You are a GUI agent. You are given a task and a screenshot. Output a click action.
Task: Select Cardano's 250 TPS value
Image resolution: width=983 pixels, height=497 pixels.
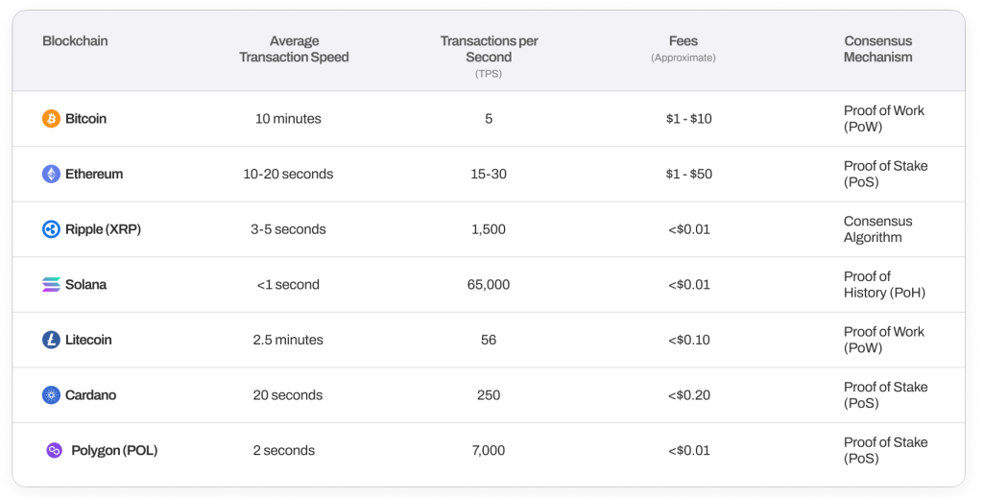click(489, 395)
